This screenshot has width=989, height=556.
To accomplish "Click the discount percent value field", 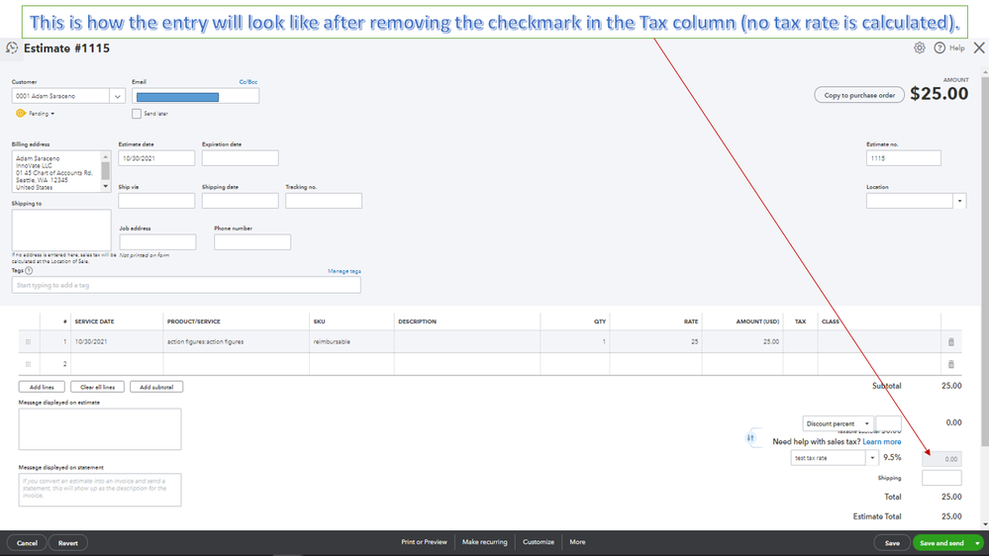I will tap(889, 423).
